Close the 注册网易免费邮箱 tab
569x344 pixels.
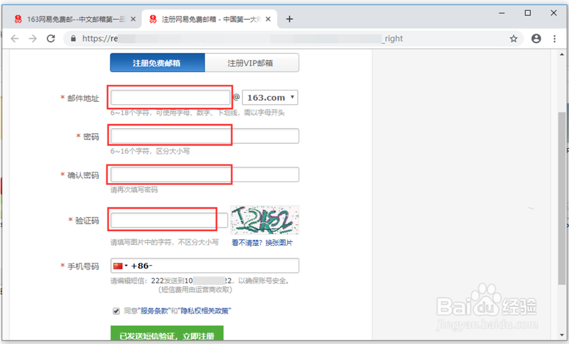coord(268,19)
